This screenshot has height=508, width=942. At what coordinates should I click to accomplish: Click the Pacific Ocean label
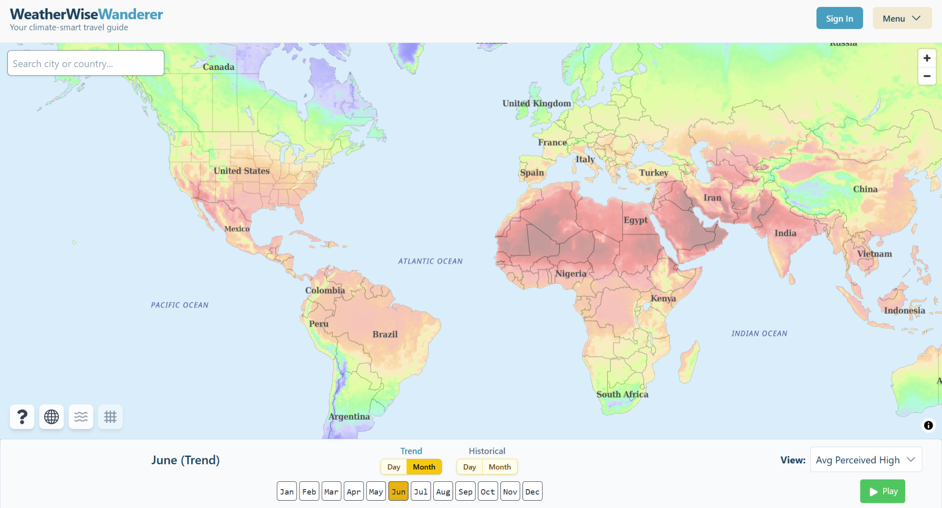[180, 305]
